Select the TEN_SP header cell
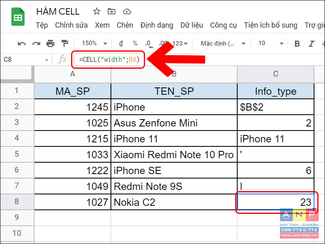This screenshot has height=244, width=325. (174, 91)
